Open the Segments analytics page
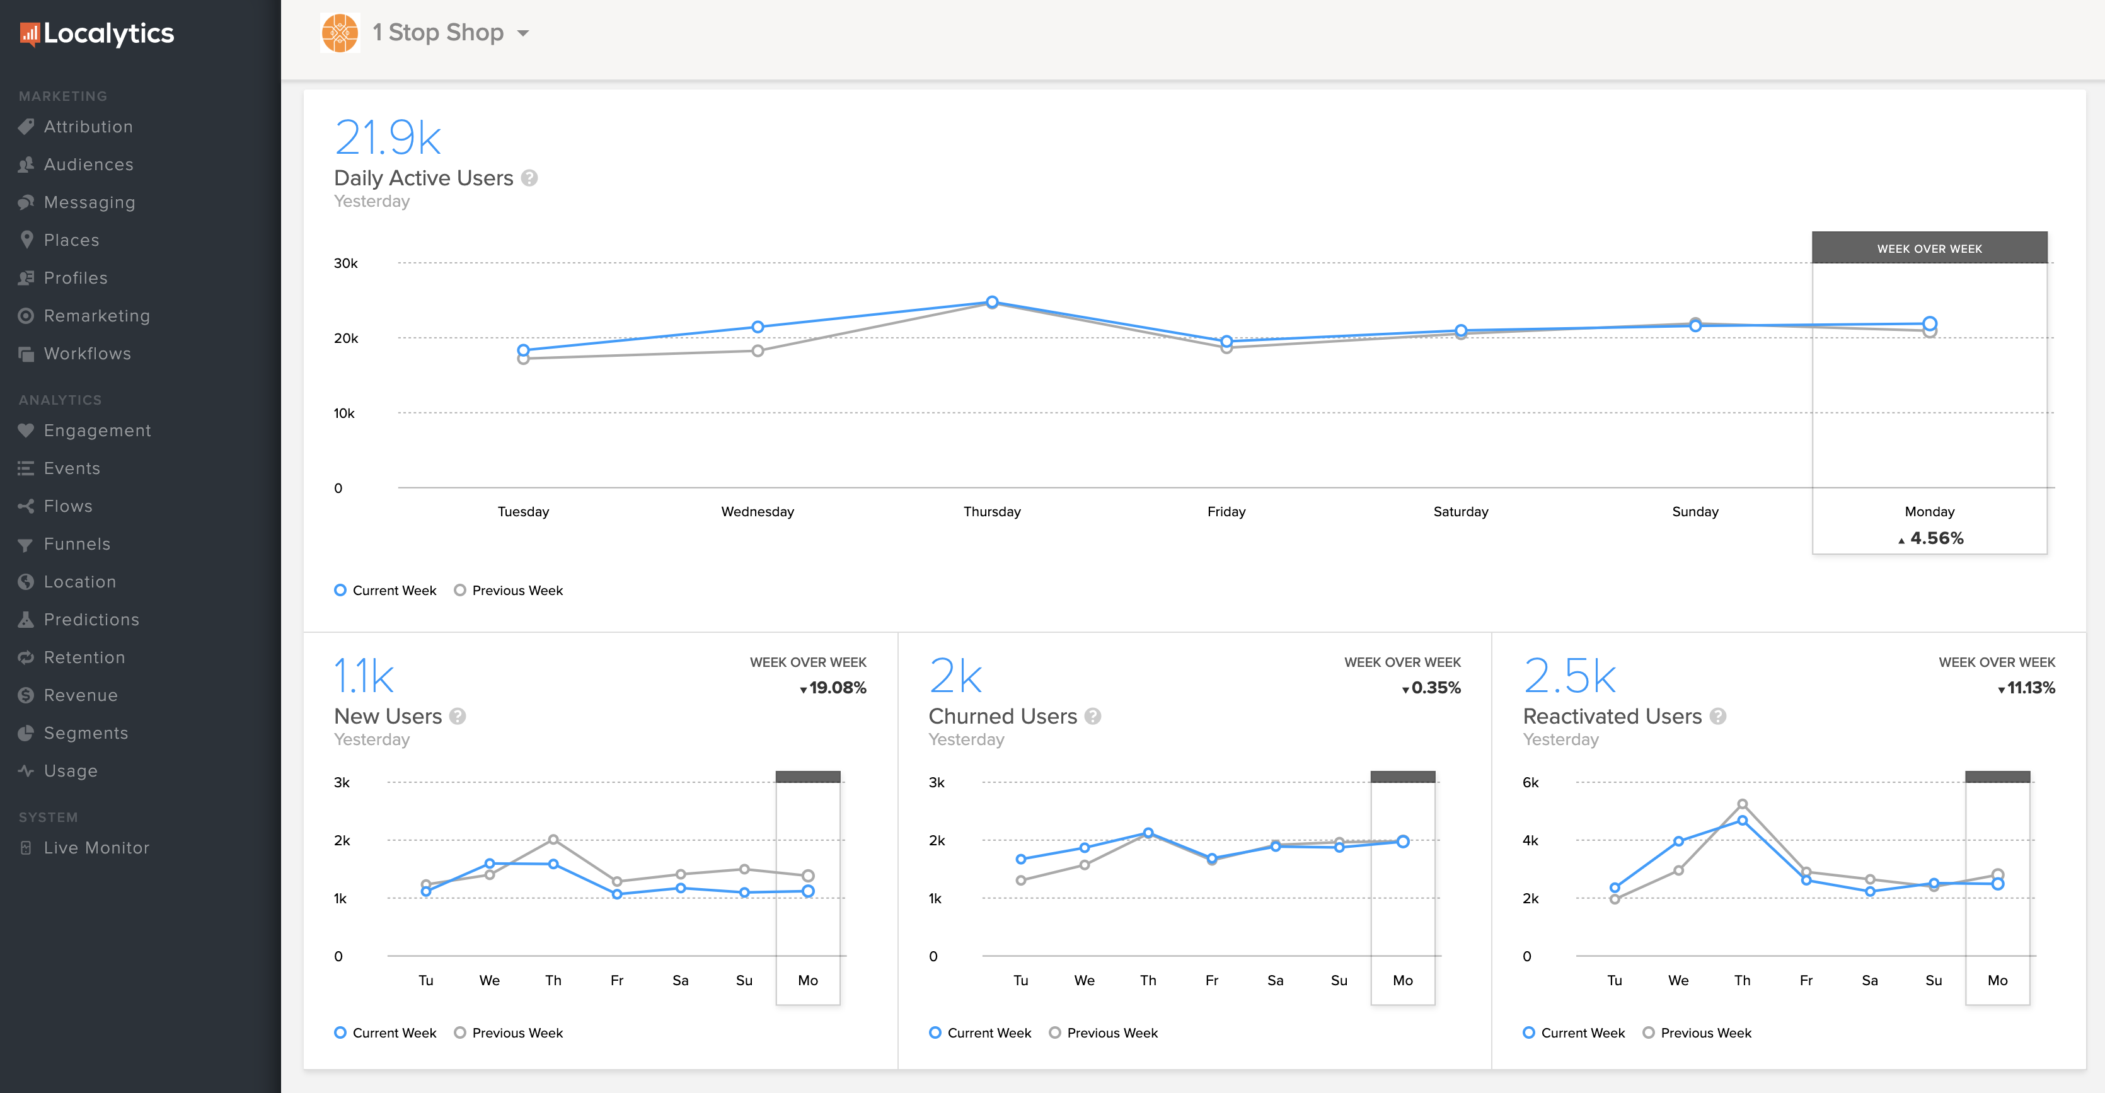 tap(86, 733)
